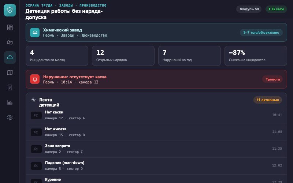Open settings gear icon in sidebar
293x183 pixels.
point(10,117)
